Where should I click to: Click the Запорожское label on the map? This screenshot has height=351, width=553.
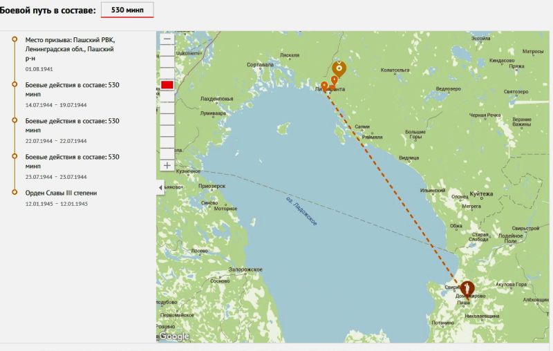[245, 269]
